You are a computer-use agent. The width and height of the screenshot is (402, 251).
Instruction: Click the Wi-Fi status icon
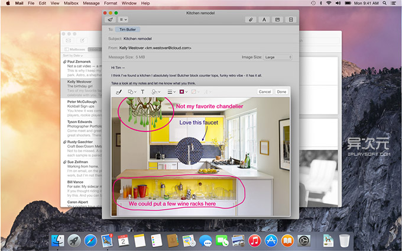click(x=329, y=3)
